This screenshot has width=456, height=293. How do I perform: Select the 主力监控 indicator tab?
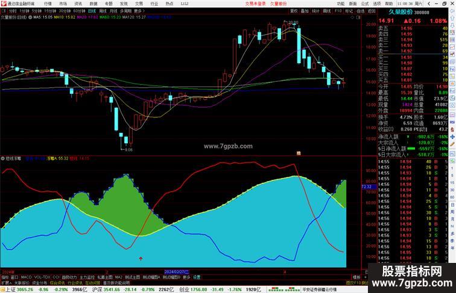tap(87, 277)
